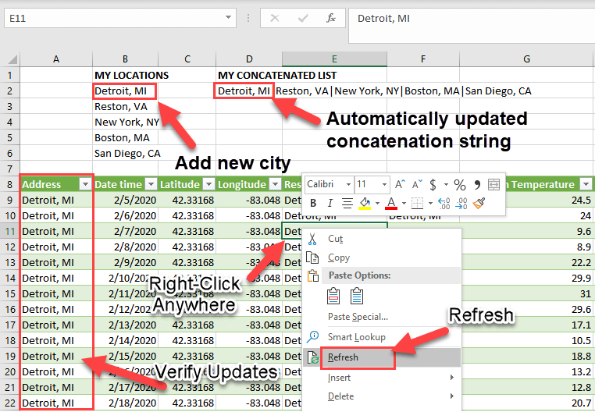This screenshot has height=412, width=595.
Task: Click the Decrease Font Size icon
Action: [x=415, y=185]
